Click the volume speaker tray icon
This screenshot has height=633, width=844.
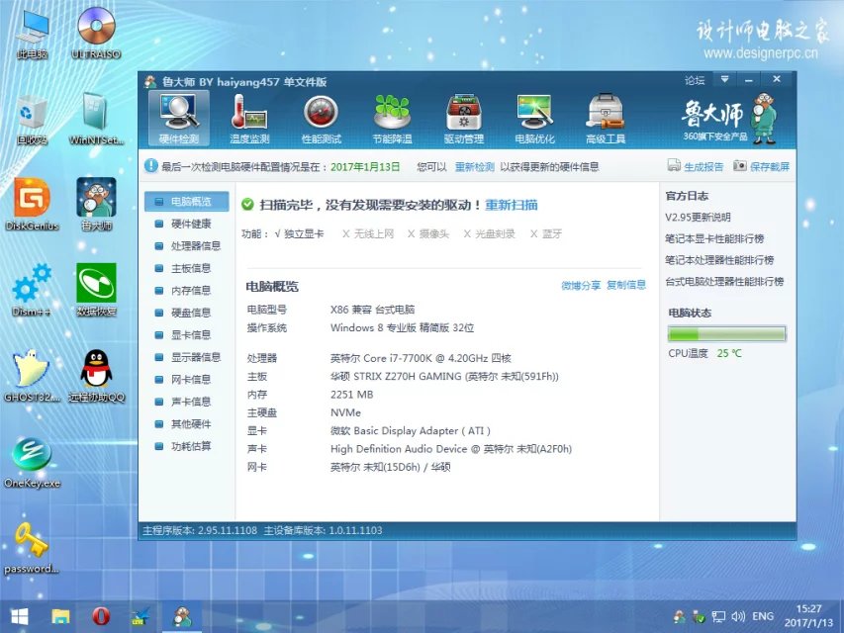click(x=738, y=616)
